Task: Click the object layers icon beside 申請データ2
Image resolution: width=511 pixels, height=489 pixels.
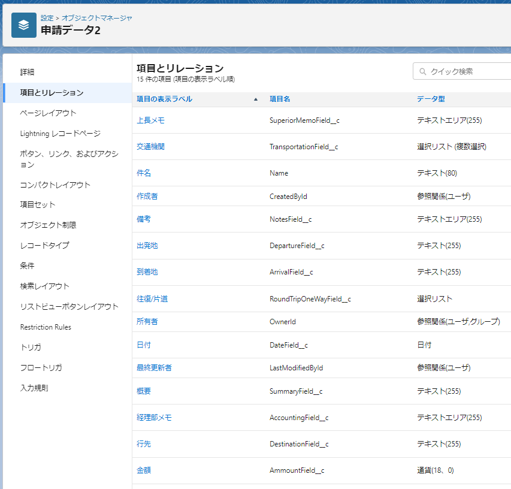Action: (x=24, y=25)
